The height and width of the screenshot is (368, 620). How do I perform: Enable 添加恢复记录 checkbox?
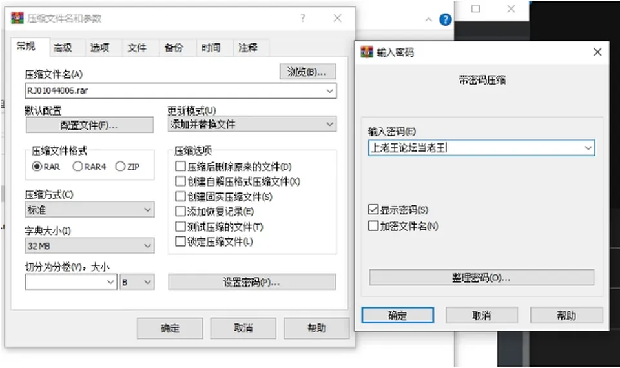(180, 211)
